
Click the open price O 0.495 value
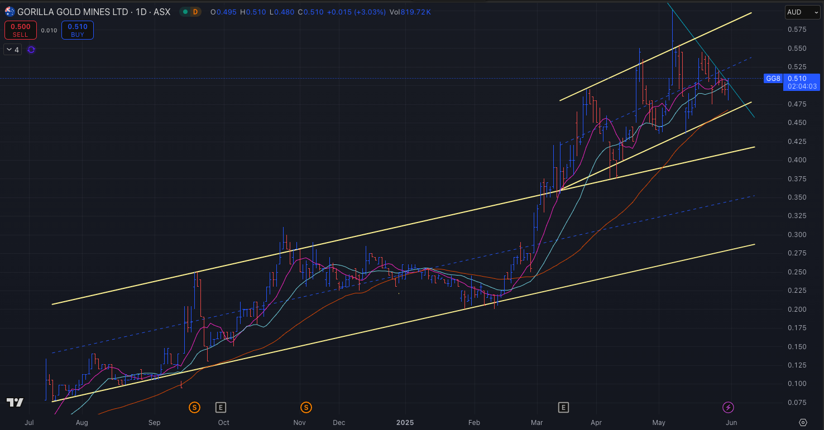[x=223, y=12]
